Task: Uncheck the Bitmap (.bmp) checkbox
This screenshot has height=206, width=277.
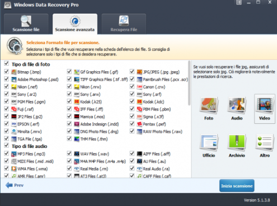Action: [x=6, y=71]
